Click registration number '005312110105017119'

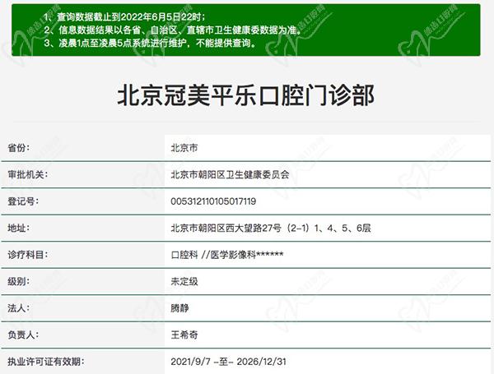(x=213, y=201)
